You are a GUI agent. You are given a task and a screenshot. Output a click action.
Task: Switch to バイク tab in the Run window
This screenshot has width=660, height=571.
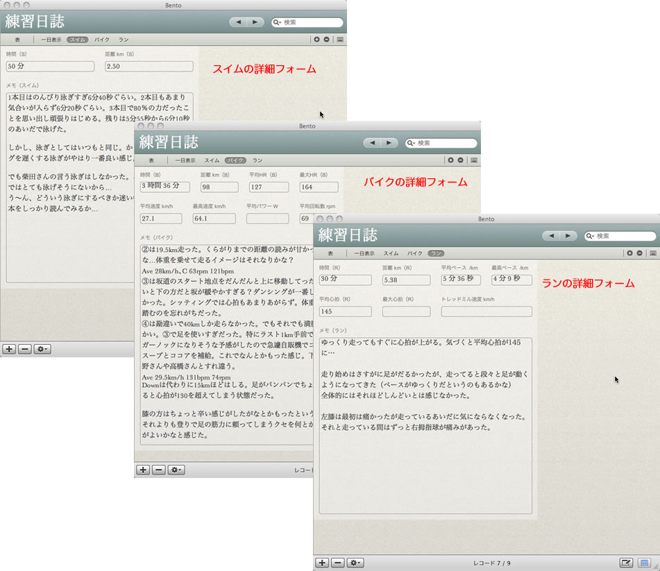point(414,253)
